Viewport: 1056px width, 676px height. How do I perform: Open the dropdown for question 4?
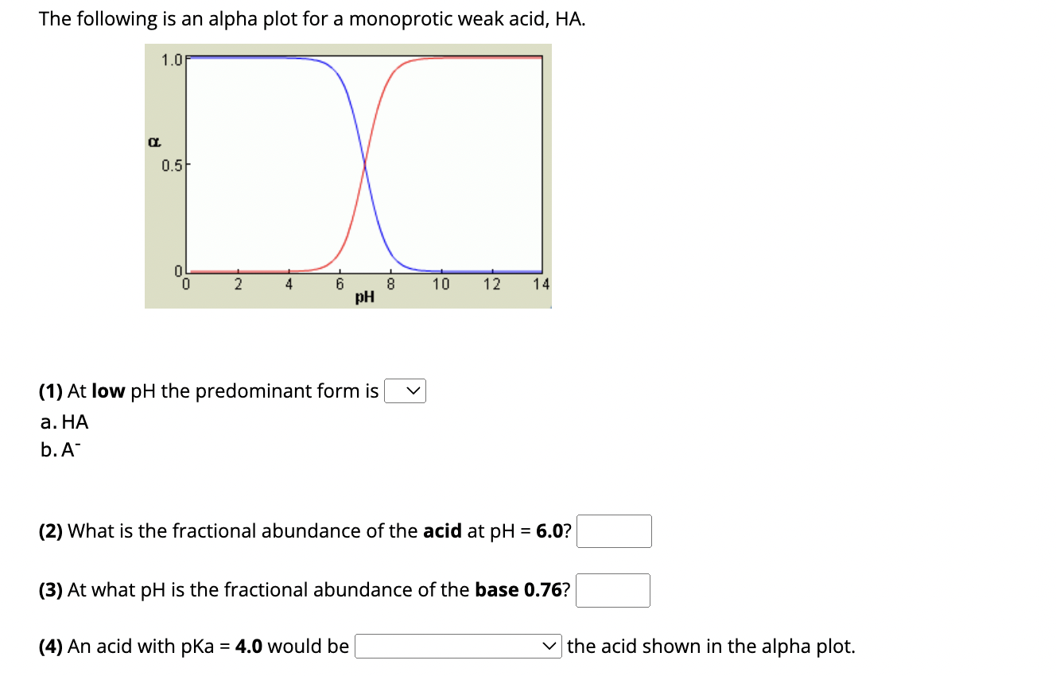(x=457, y=647)
